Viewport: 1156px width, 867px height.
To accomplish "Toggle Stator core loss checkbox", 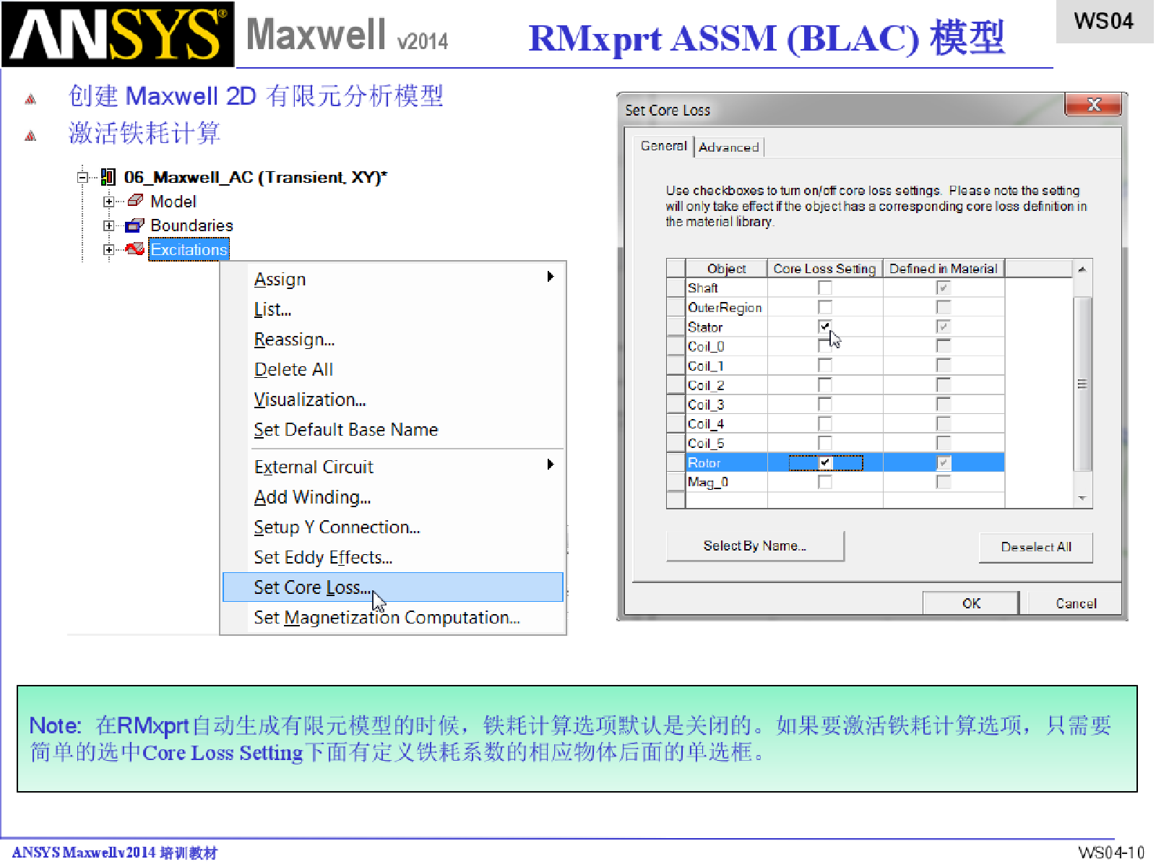I will pyautogui.click(x=824, y=327).
